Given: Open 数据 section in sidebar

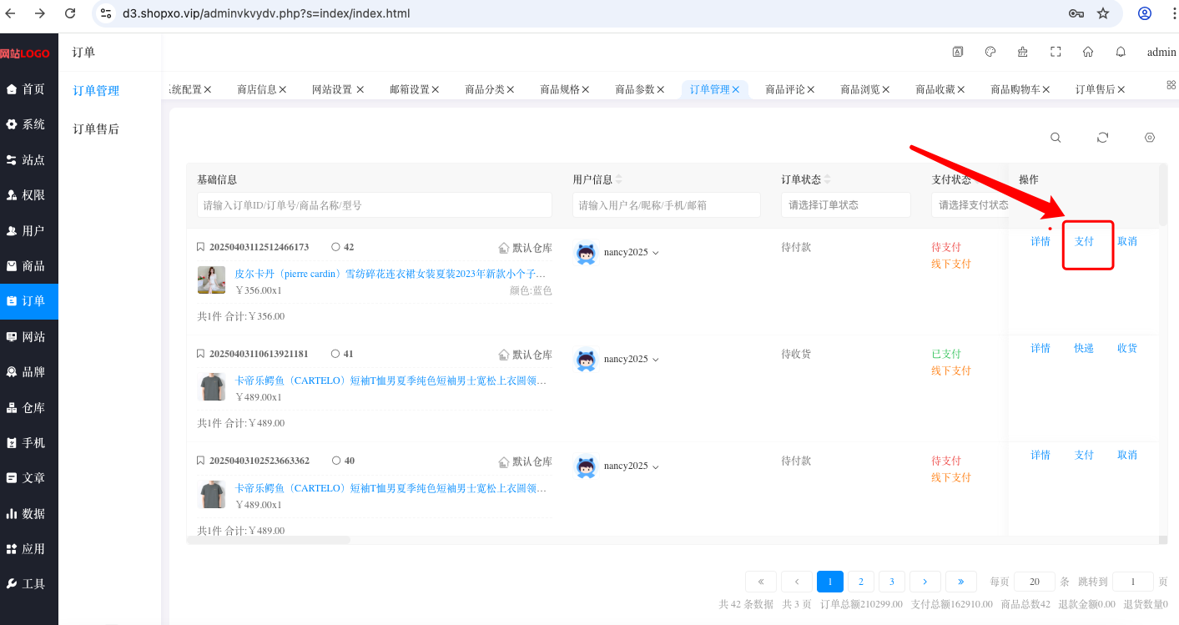Looking at the screenshot, I should [29, 514].
